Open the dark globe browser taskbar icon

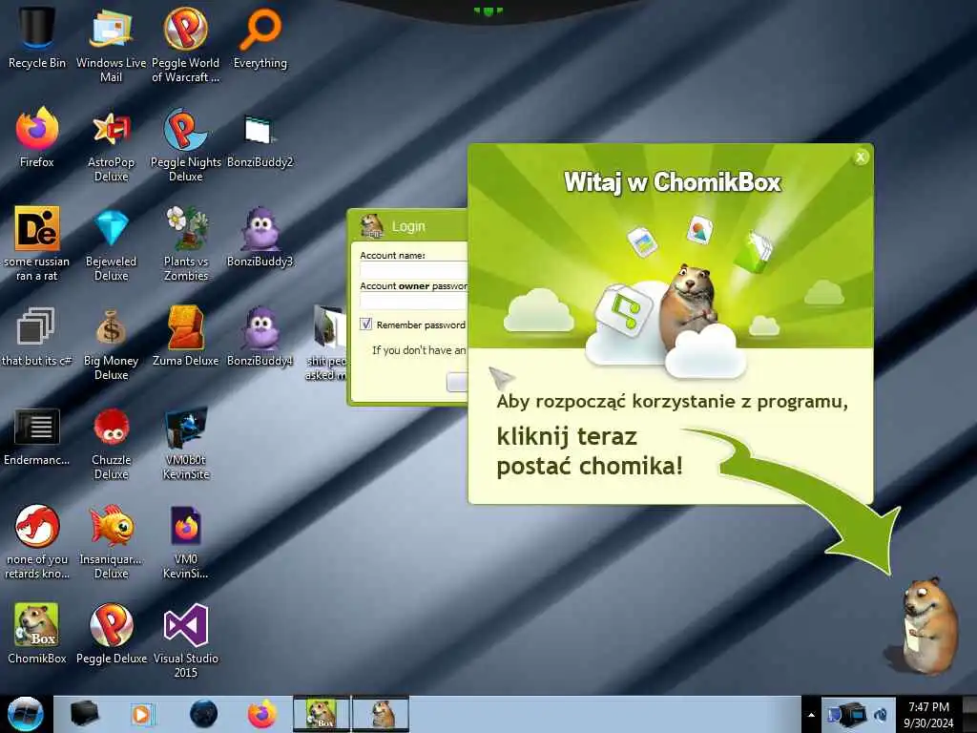[203, 714]
